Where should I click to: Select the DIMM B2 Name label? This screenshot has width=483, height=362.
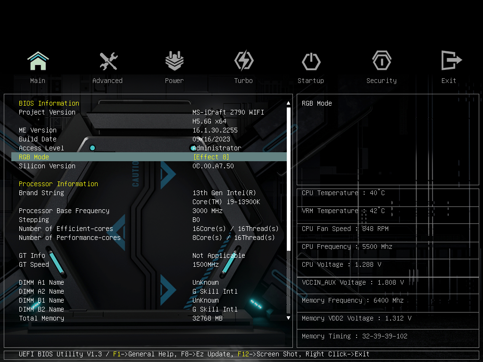click(42, 309)
